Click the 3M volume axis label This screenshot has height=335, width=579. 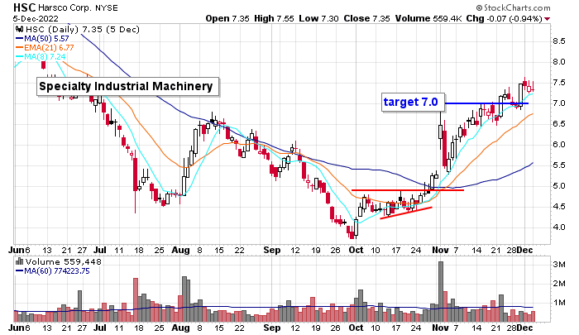[x=558, y=265]
